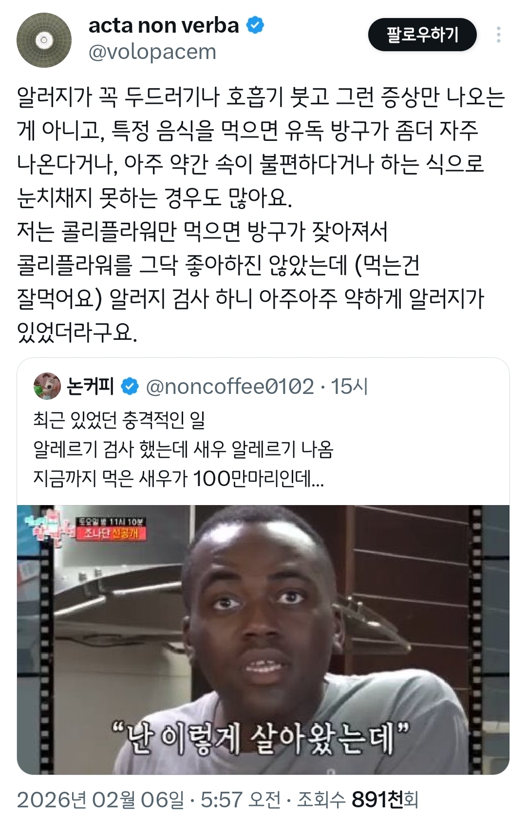Open acta non verba profile avatar
Image resolution: width=526 pixels, height=821 pixels.
(x=44, y=40)
